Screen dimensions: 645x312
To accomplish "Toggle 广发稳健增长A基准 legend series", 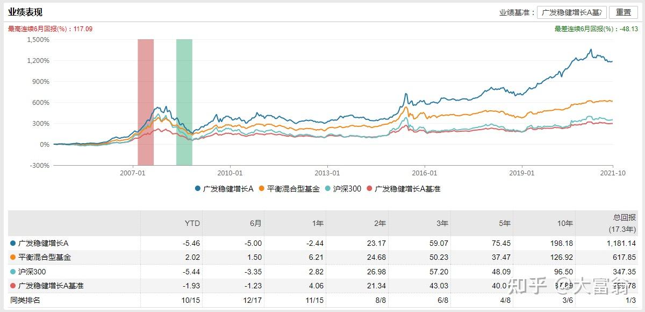I will point(403,189).
